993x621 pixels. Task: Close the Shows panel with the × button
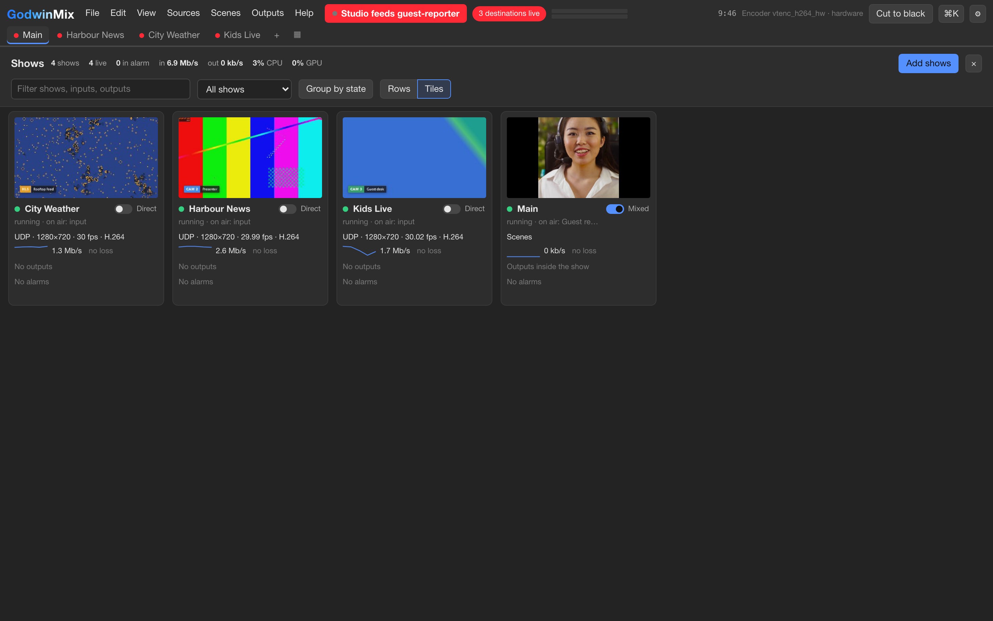click(973, 64)
